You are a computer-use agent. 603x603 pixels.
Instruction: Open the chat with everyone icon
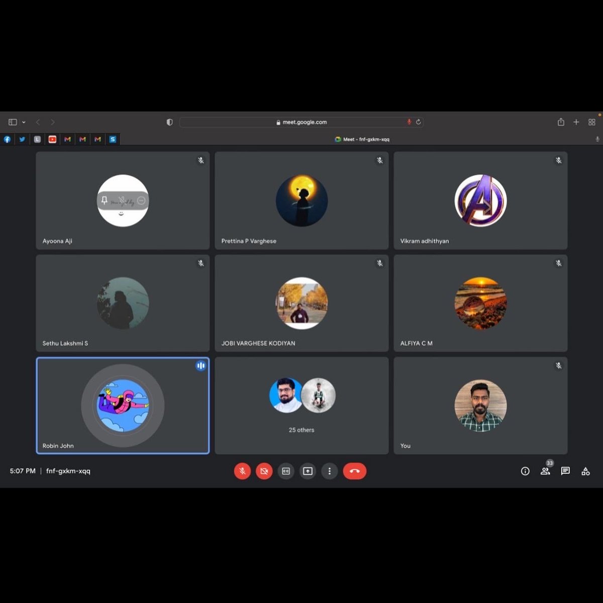point(565,471)
